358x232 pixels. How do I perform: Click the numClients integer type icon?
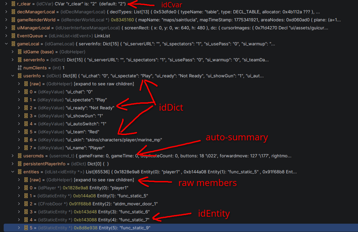pyautogui.click(x=20, y=68)
